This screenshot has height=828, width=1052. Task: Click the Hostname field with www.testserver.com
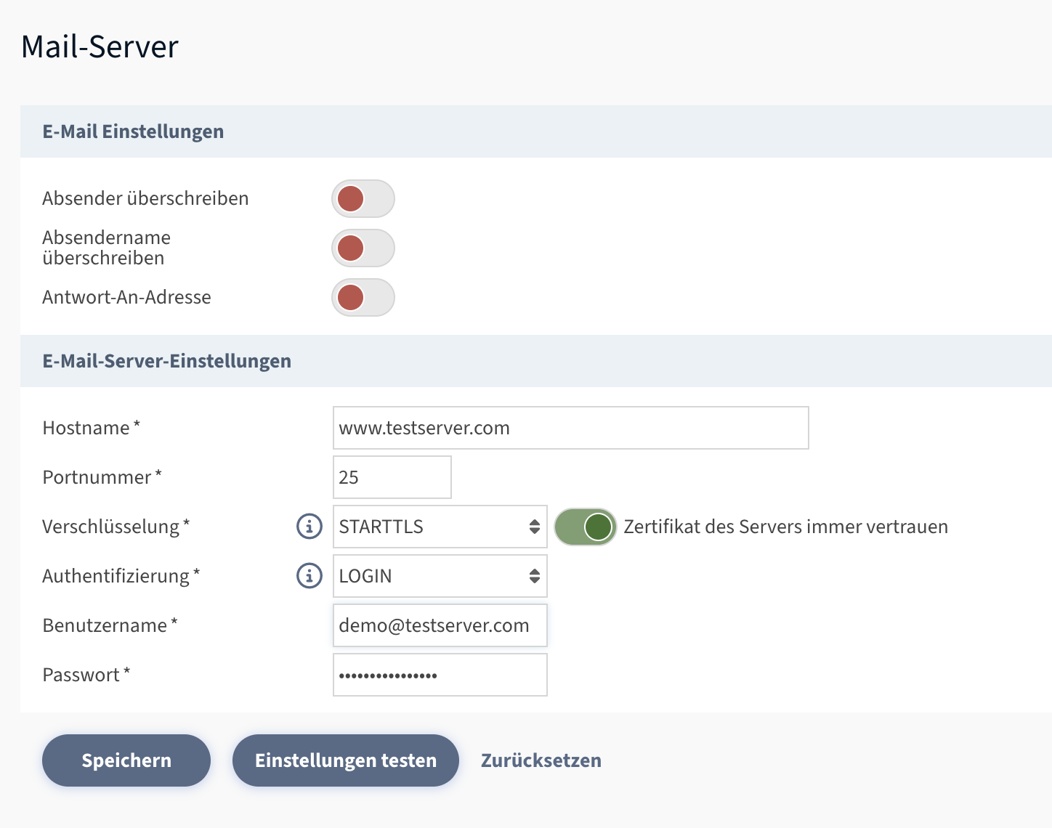click(570, 428)
